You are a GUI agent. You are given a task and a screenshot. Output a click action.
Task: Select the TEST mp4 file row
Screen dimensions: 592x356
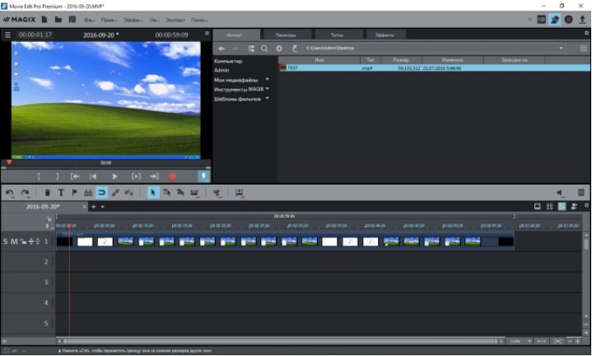click(434, 68)
